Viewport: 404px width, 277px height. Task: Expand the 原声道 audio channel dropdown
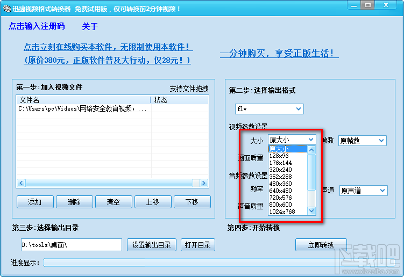[x=382, y=191]
